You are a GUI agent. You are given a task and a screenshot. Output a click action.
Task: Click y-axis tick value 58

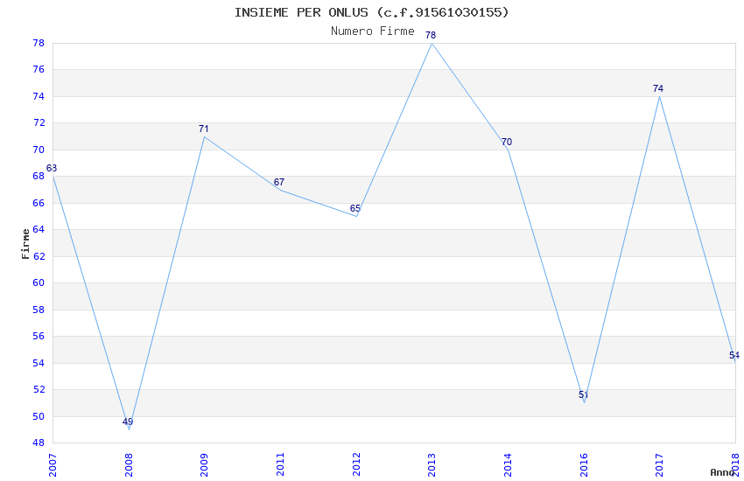tap(39, 310)
